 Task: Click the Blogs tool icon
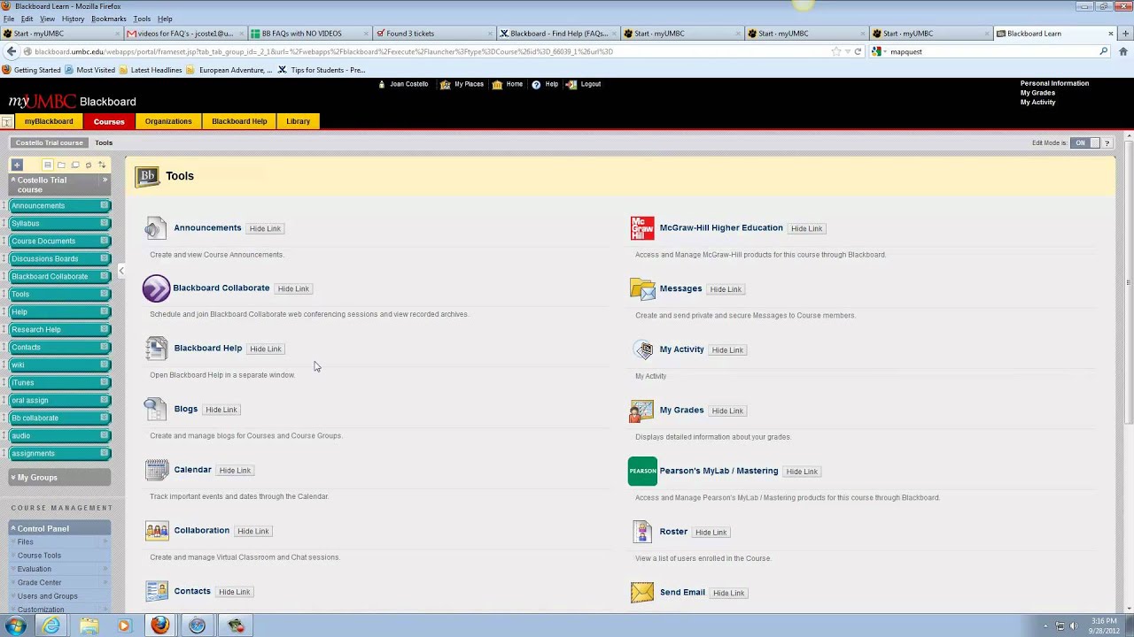(156, 409)
